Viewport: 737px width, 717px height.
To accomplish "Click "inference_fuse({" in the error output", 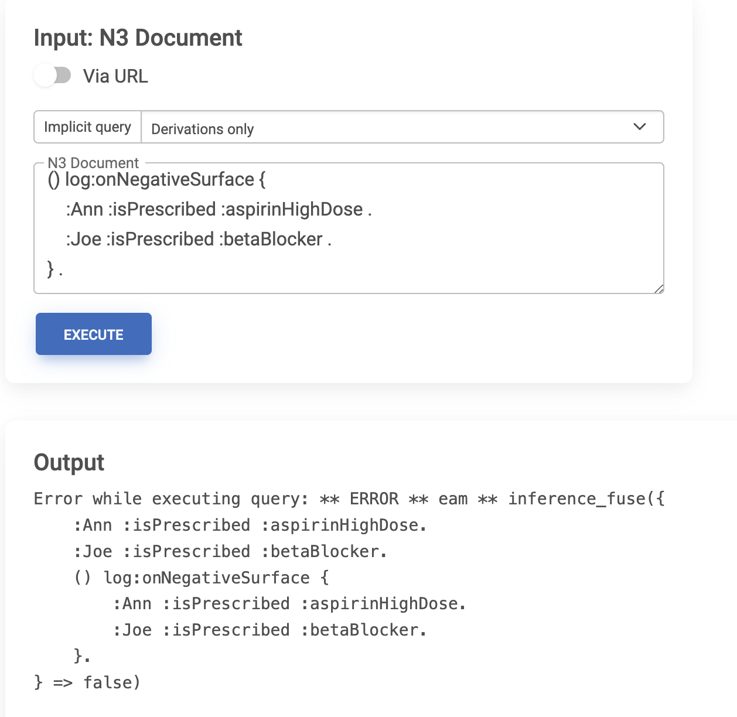I will (x=586, y=499).
